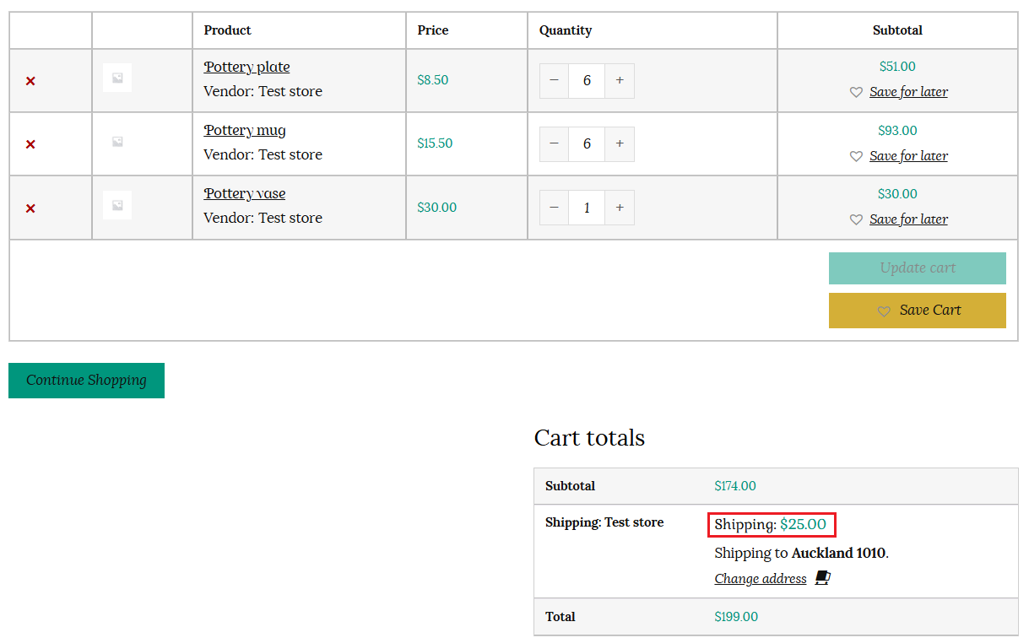Screen dimensions: 1029x638
Task: Click heart icon for Pottery vase
Action: pos(856,219)
